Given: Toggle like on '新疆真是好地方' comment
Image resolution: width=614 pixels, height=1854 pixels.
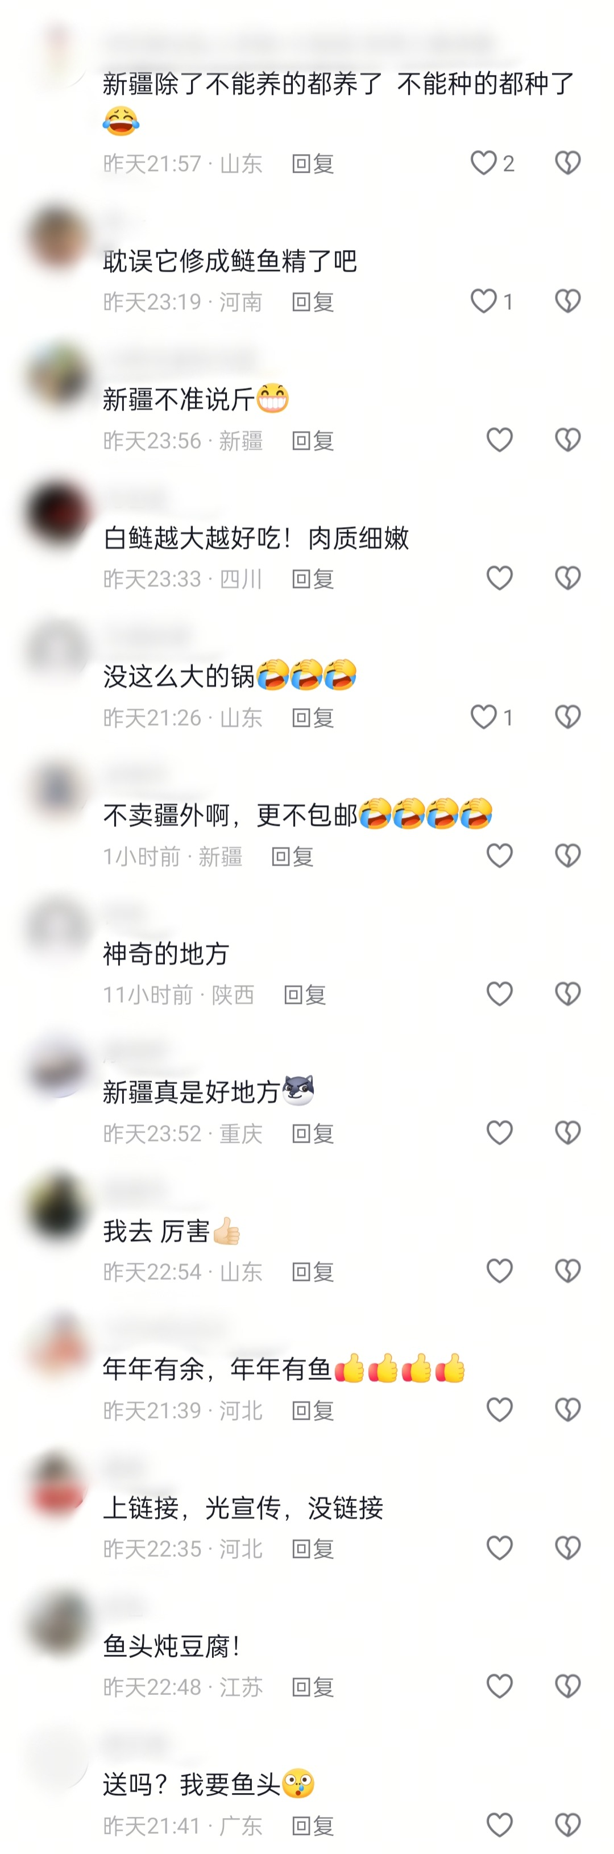Looking at the screenshot, I should point(500,1133).
